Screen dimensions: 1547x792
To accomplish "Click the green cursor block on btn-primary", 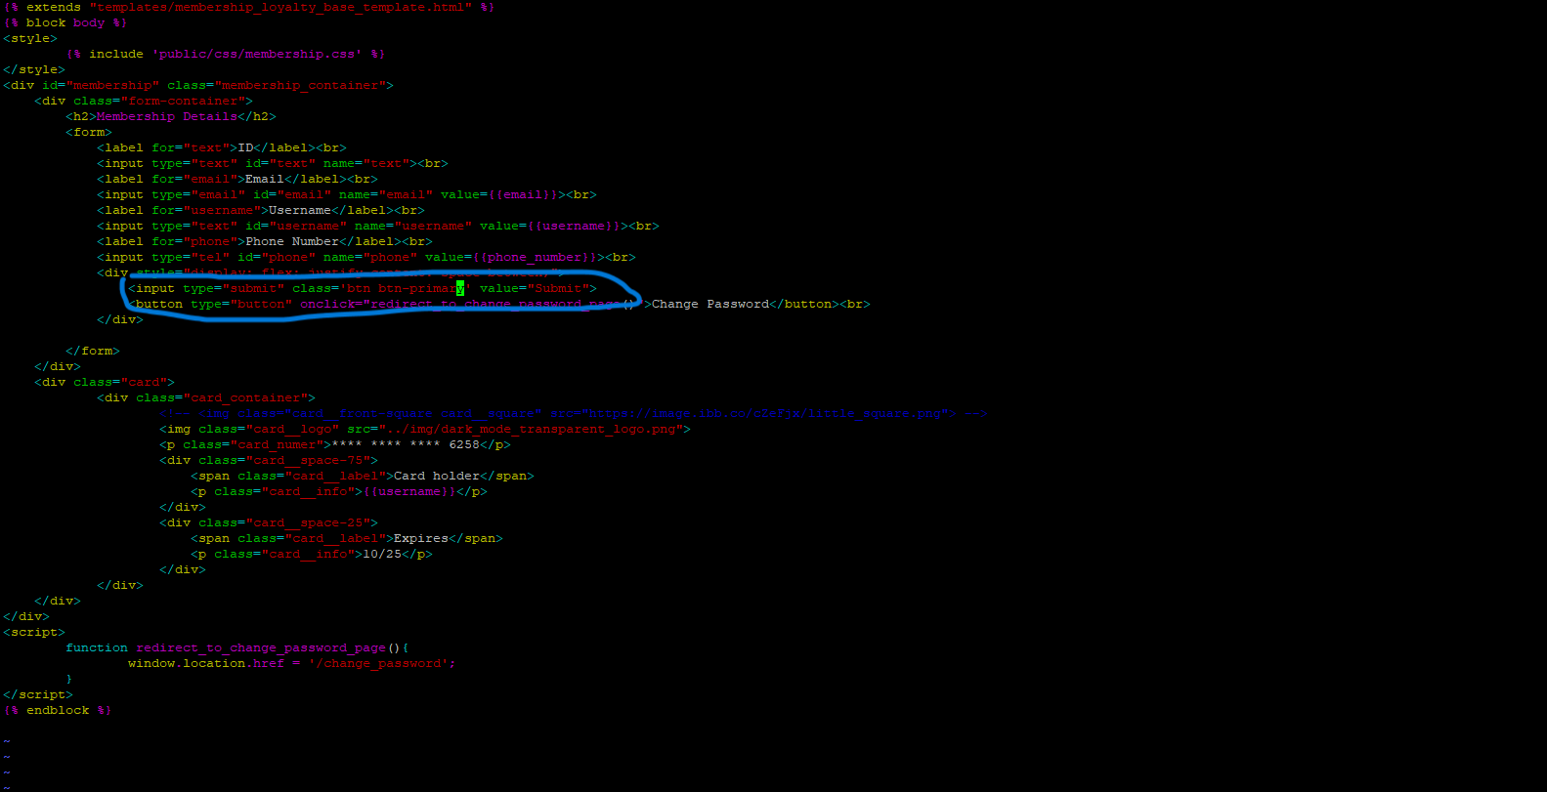I will 460,288.
